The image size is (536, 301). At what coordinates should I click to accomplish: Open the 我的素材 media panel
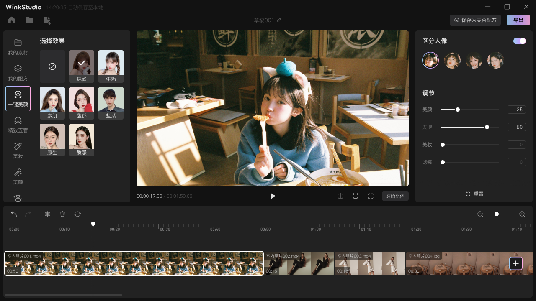pyautogui.click(x=18, y=46)
